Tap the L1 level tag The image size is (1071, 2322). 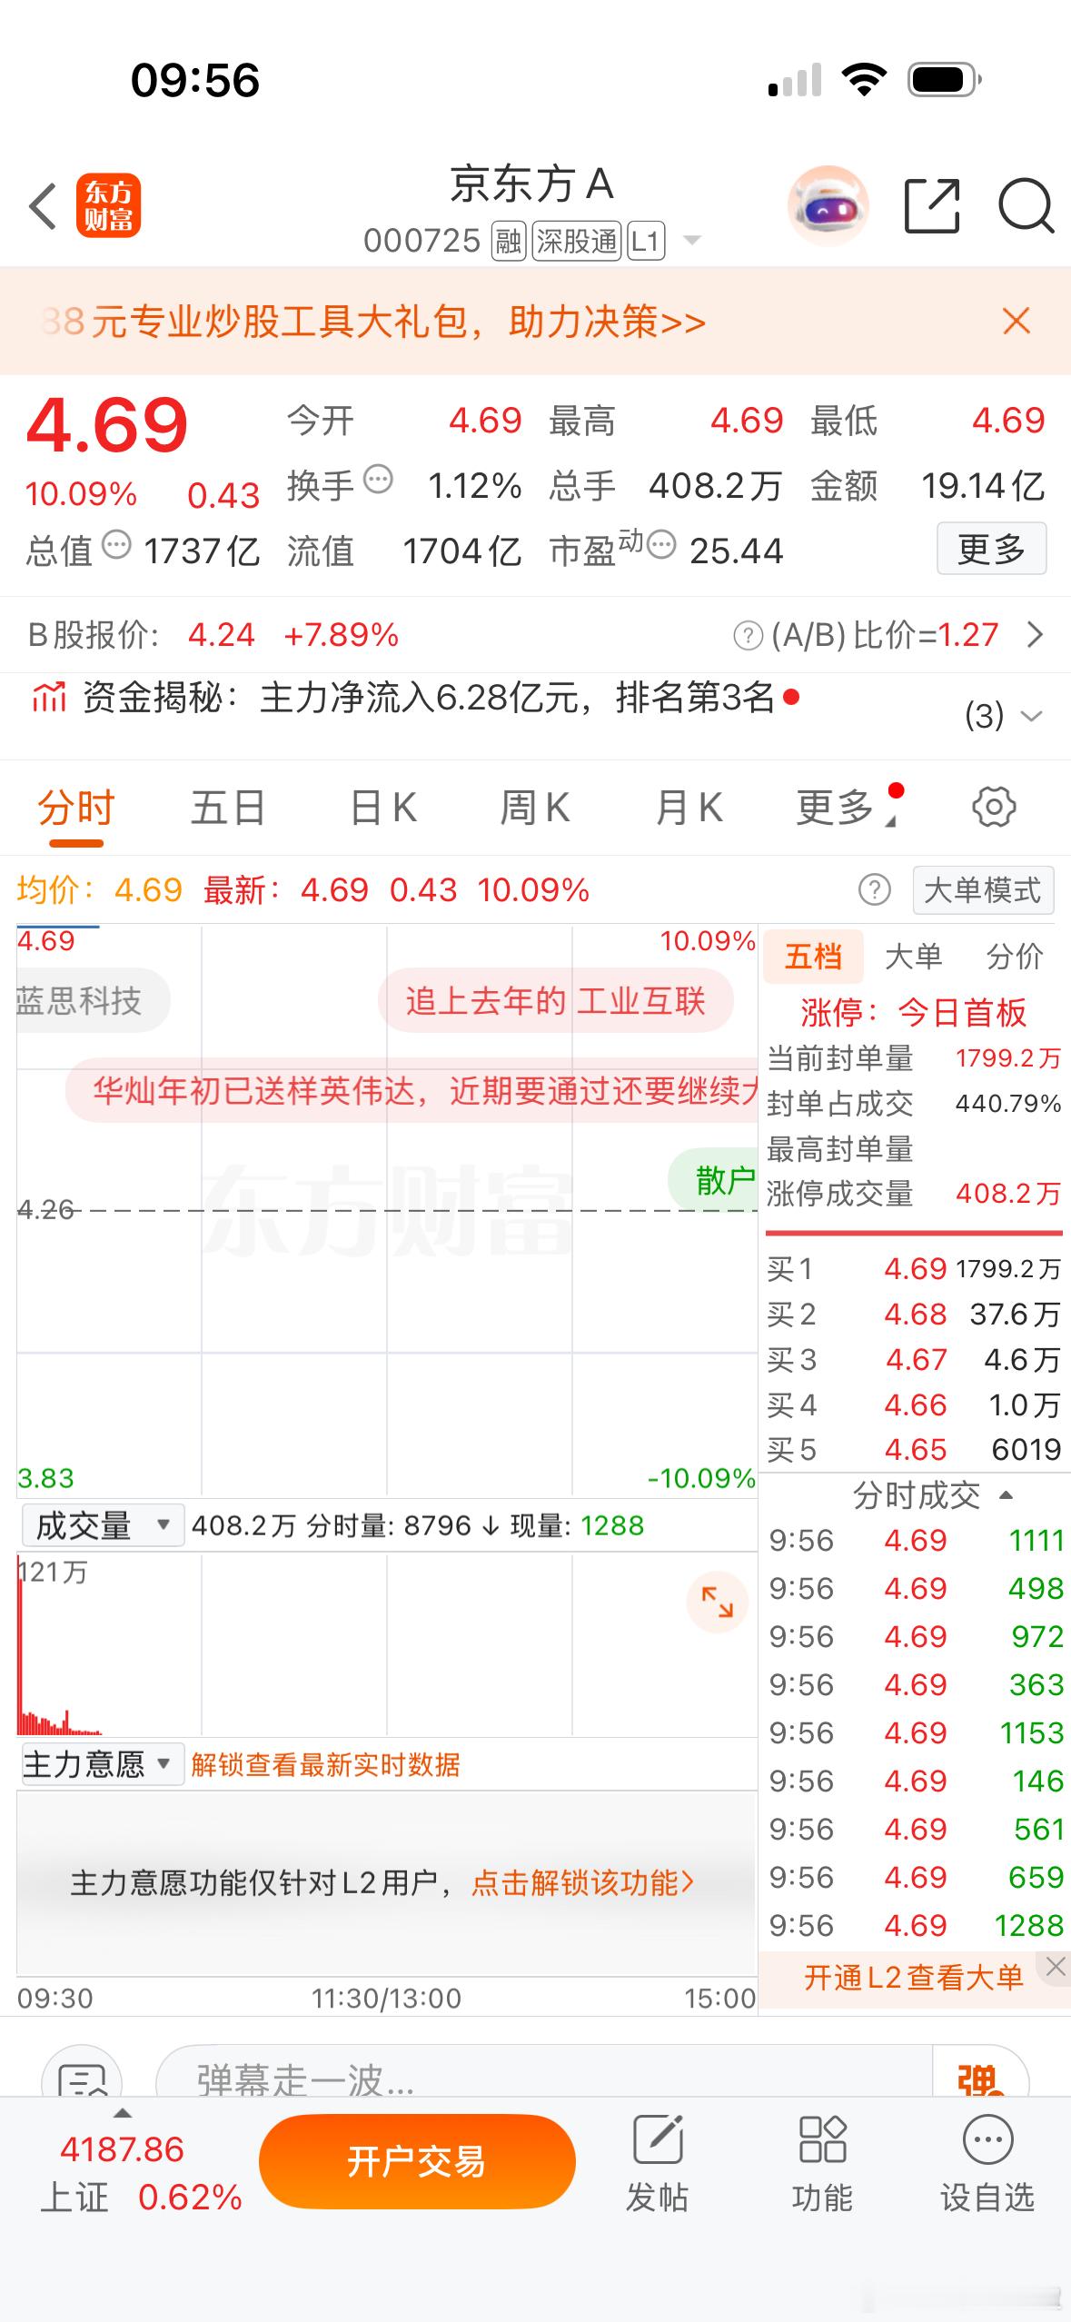[645, 241]
